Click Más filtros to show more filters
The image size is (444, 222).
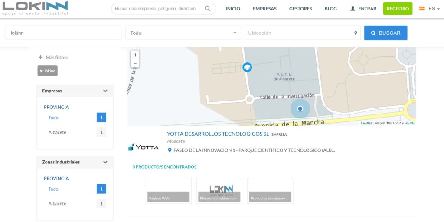coord(57,57)
